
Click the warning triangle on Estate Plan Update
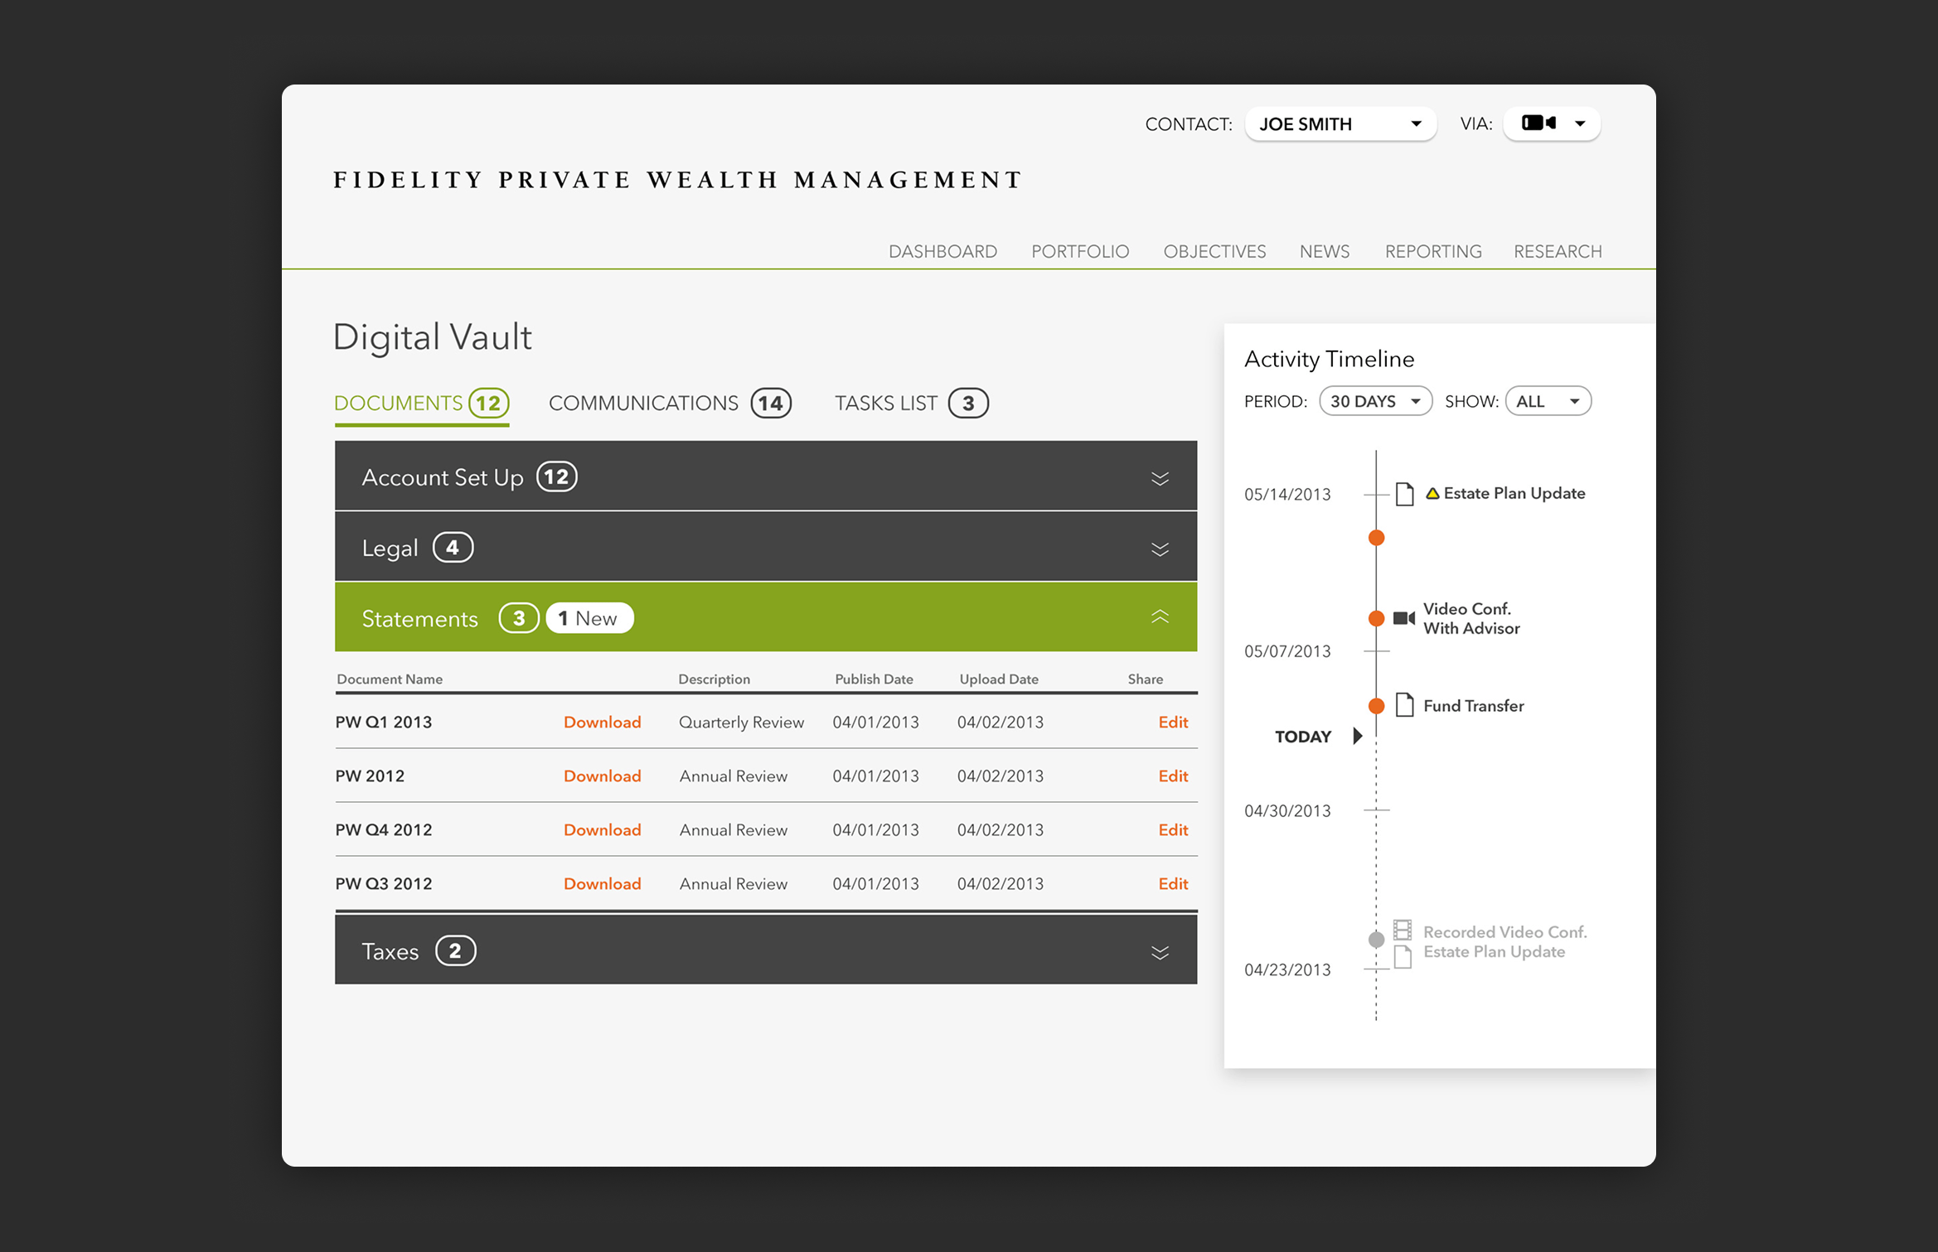point(1433,492)
